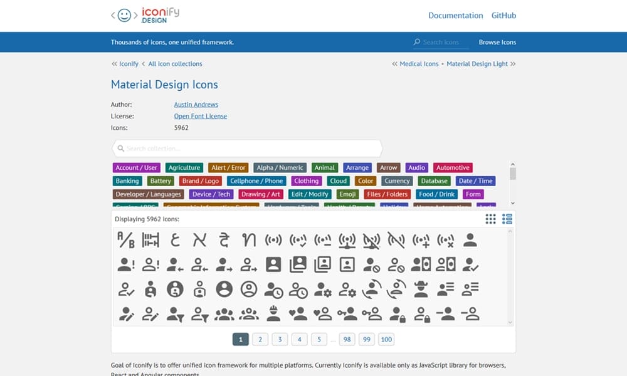Filter by Date / Time category
This screenshot has height=376, width=627.
[475, 181]
